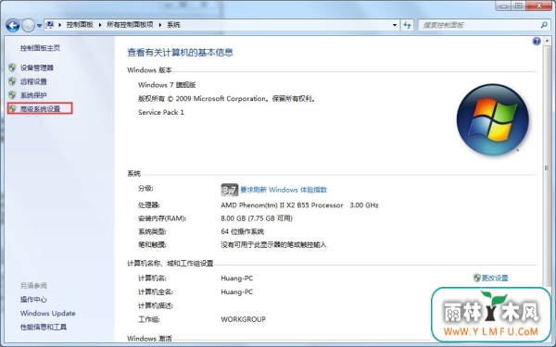Click 更改设置 link
This screenshot has height=347, width=556.
[495, 278]
